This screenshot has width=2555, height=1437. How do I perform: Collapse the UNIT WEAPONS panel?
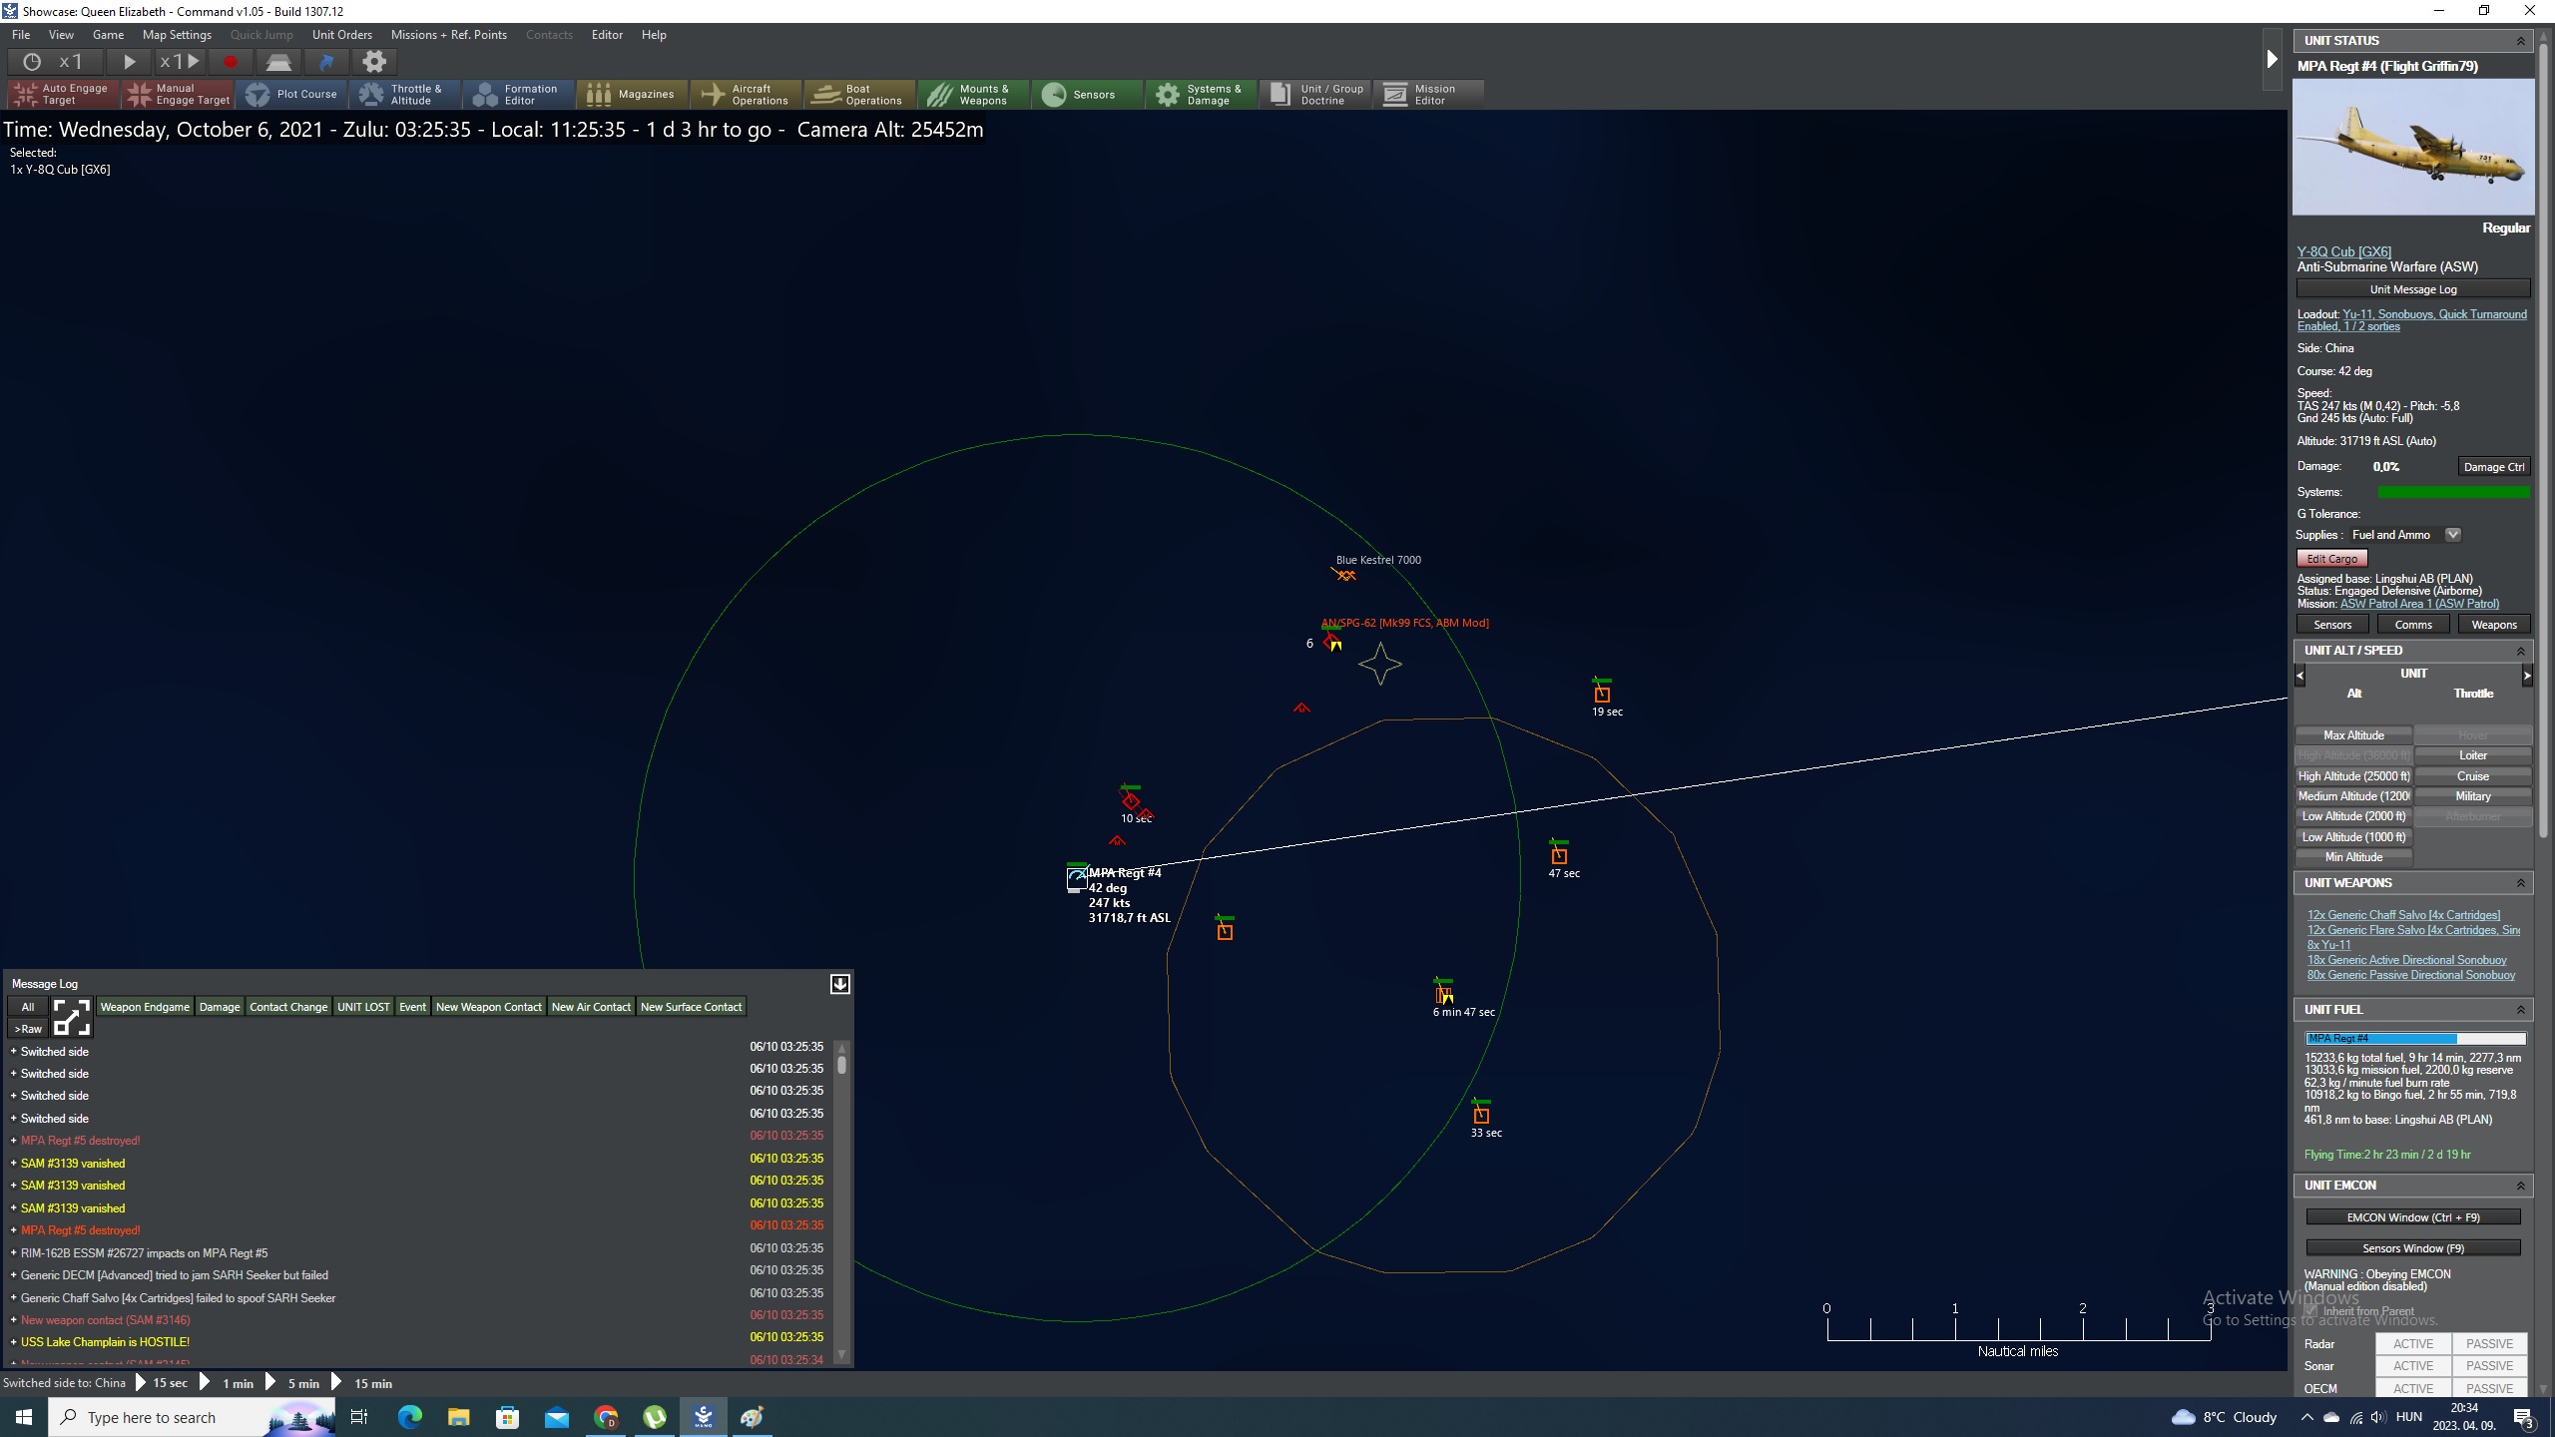tap(2520, 883)
